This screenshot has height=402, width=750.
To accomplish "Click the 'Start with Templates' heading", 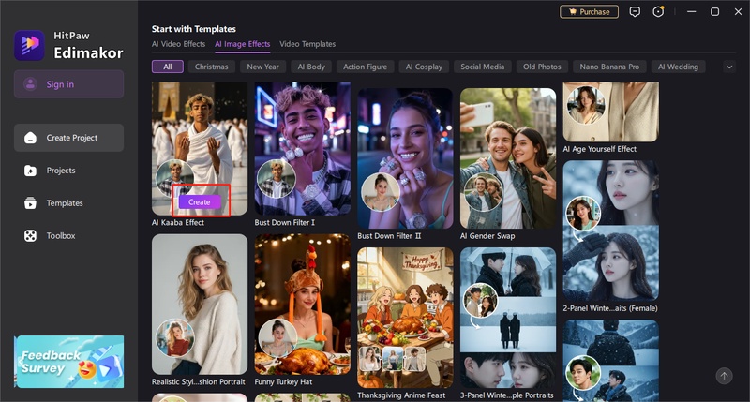I will tap(194, 29).
